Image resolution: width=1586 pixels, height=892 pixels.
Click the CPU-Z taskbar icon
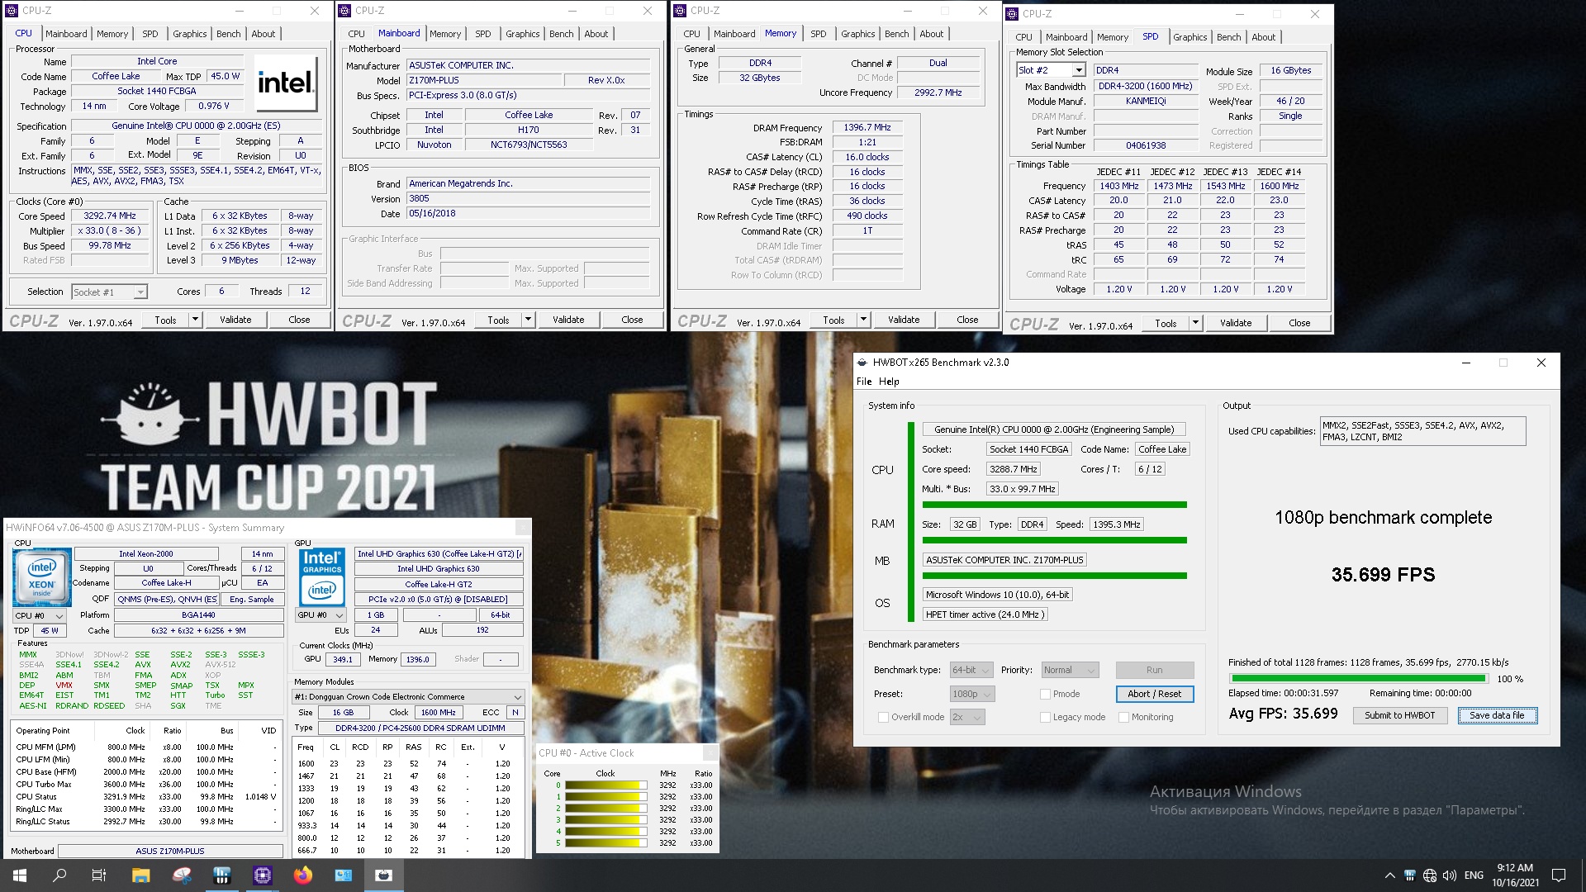pyautogui.click(x=263, y=875)
